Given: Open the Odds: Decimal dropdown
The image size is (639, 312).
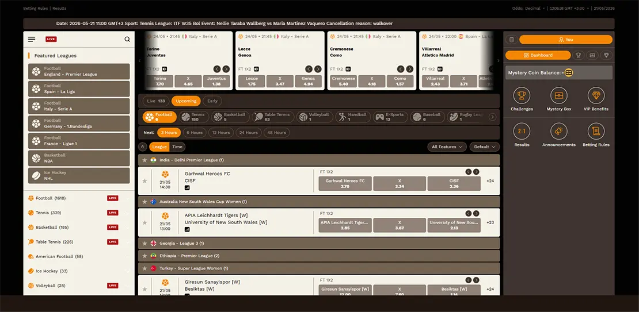Looking at the screenshot, I should pos(528,8).
